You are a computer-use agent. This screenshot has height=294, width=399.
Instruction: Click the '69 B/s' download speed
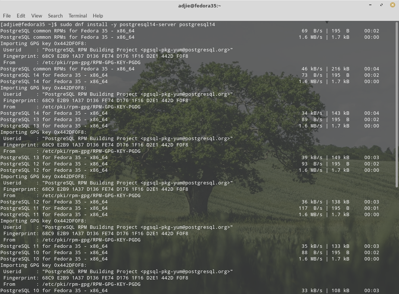click(312, 31)
